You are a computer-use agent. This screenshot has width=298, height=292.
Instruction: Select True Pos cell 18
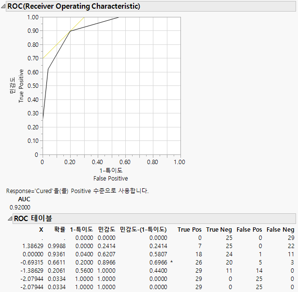pos(199,254)
